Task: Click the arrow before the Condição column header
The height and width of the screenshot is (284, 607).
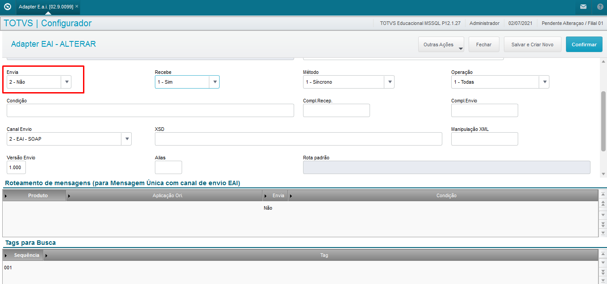Action: (x=291, y=195)
